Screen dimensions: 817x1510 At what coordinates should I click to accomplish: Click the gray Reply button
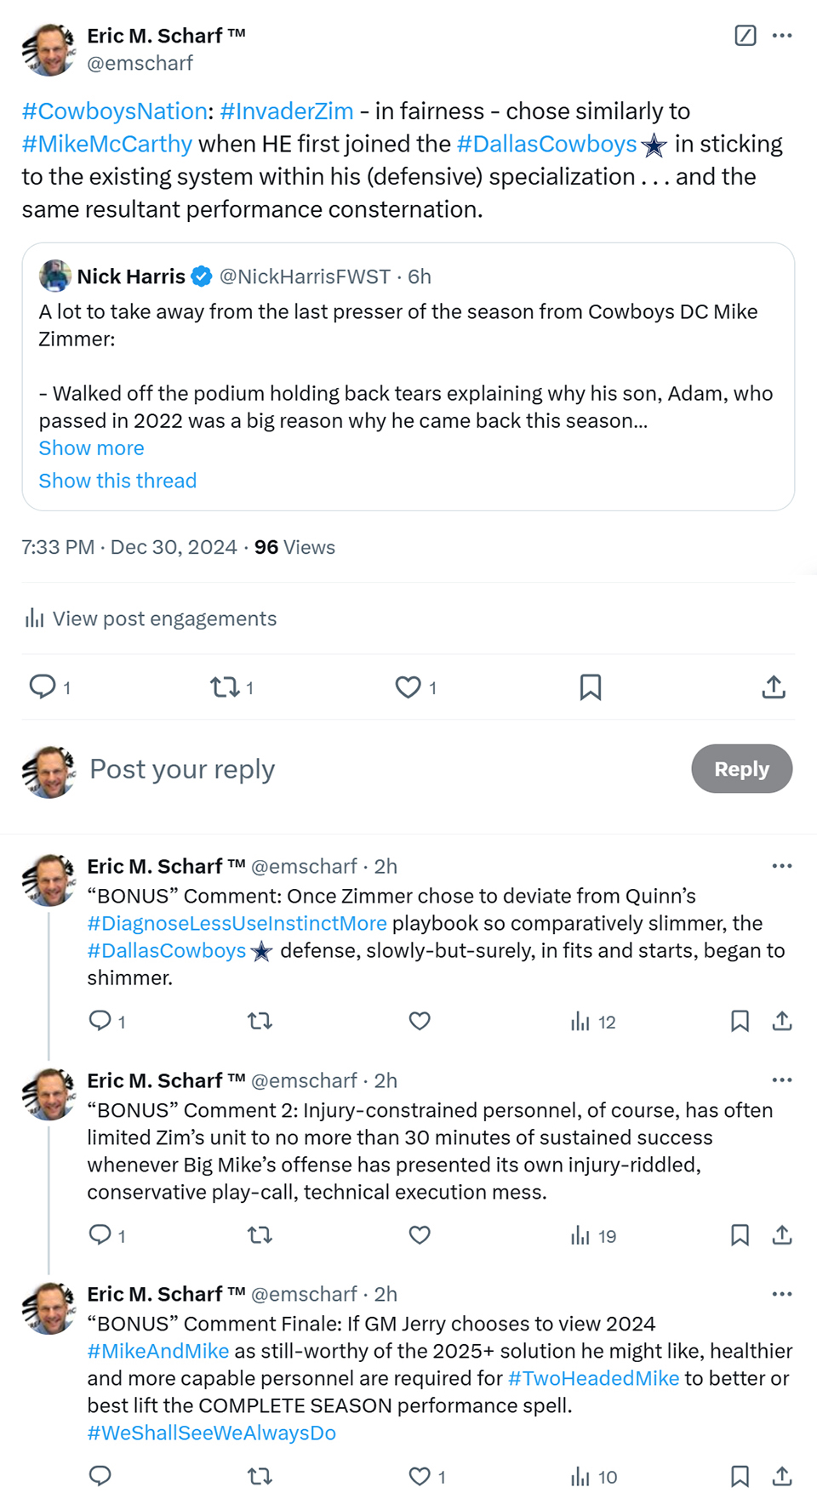pos(741,769)
